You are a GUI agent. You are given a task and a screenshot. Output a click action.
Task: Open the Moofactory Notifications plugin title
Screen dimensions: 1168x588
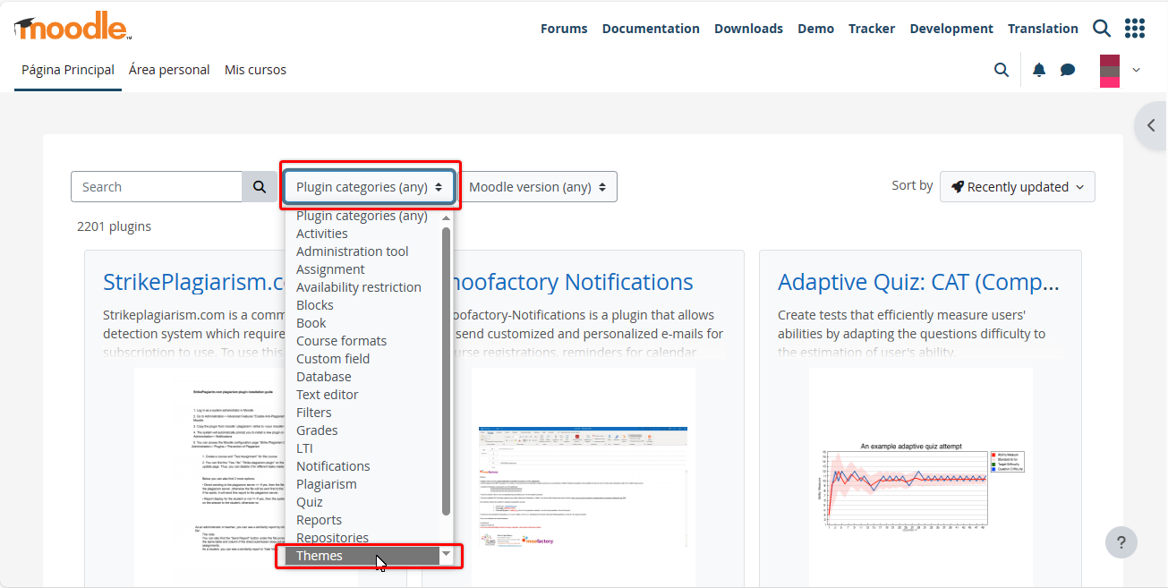[573, 282]
